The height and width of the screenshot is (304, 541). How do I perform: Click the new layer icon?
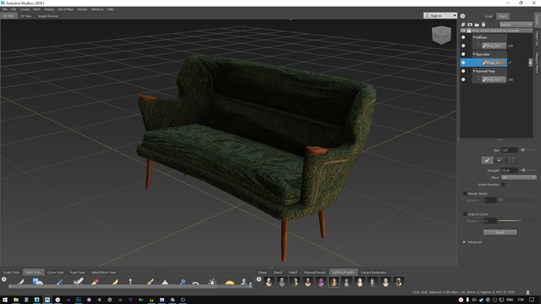(463, 25)
